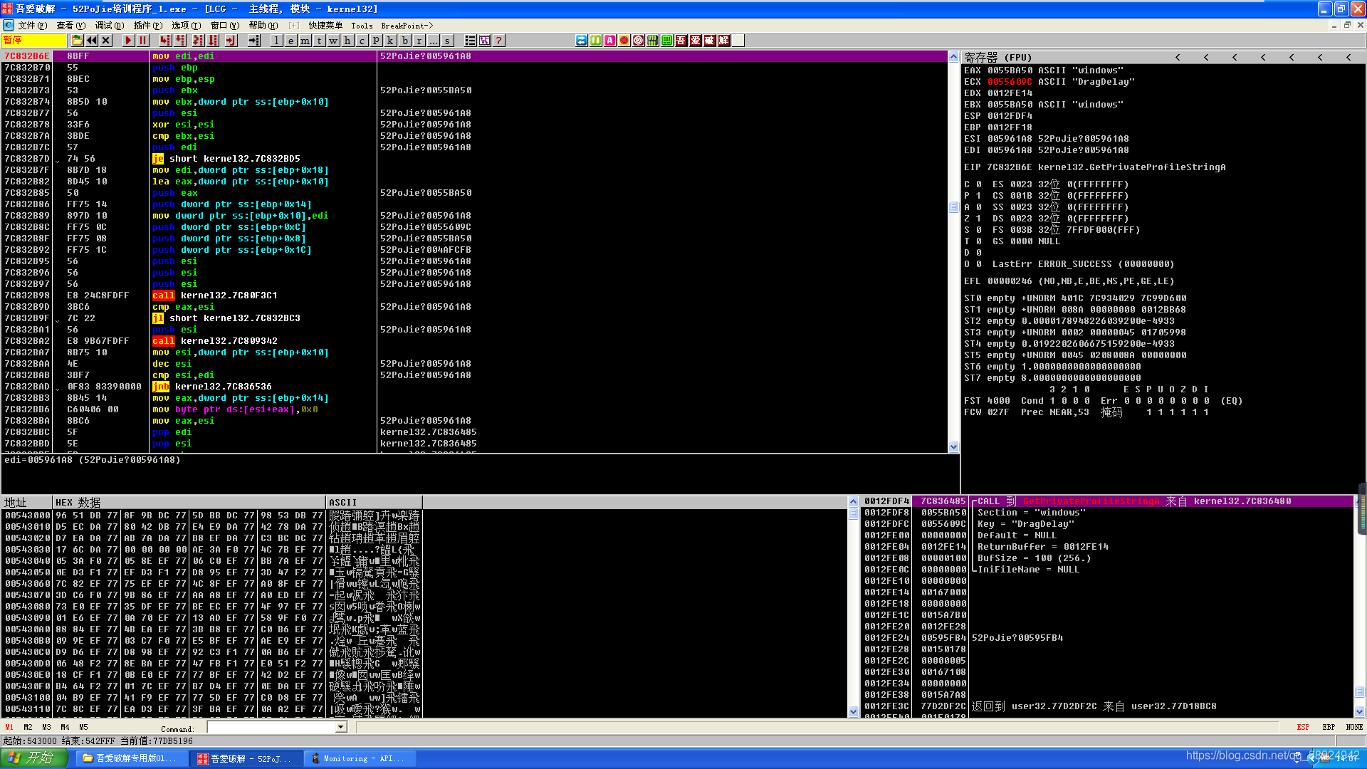Screen dimensions: 1367x769
Task: Click disassembly pane scroll-down arrow
Action: [953, 446]
